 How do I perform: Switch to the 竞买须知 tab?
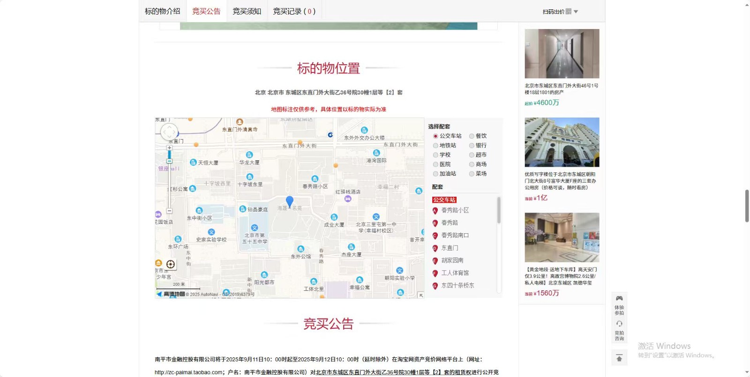[x=247, y=11]
